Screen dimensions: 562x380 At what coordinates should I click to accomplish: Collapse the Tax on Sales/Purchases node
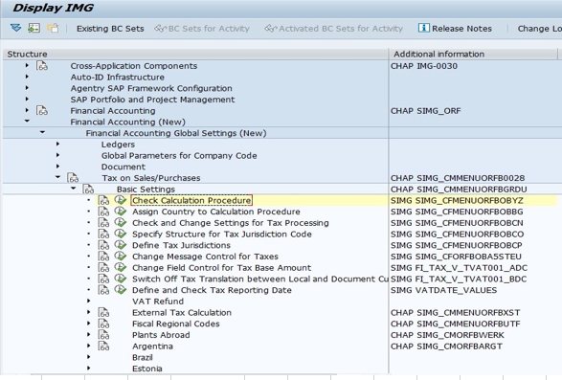point(57,177)
